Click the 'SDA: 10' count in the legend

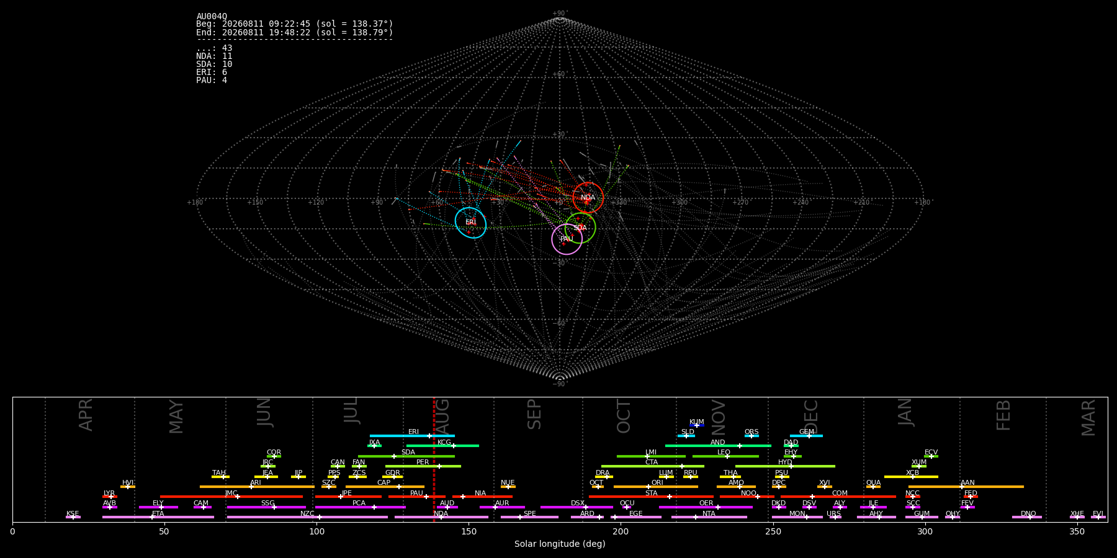pos(214,64)
